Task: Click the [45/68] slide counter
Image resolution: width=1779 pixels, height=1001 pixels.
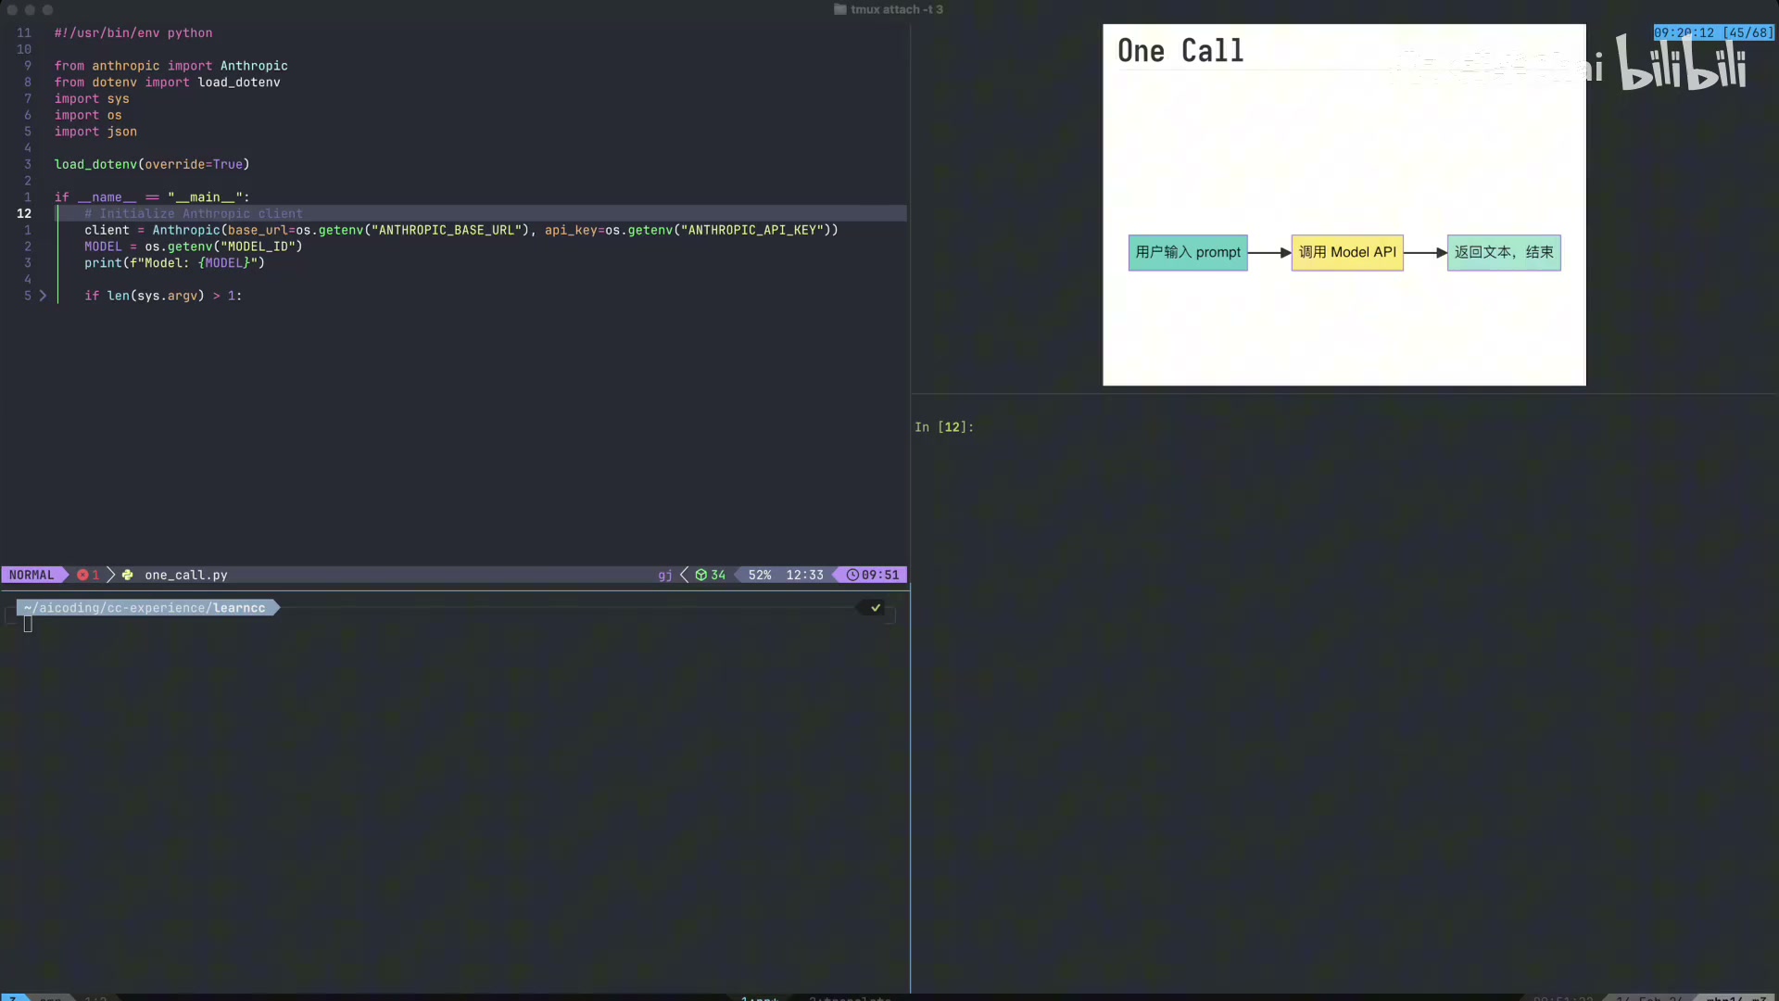Action: pyautogui.click(x=1747, y=32)
